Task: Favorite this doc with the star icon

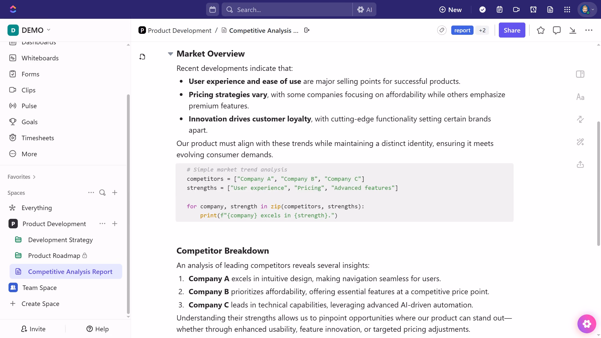Action: (541, 30)
